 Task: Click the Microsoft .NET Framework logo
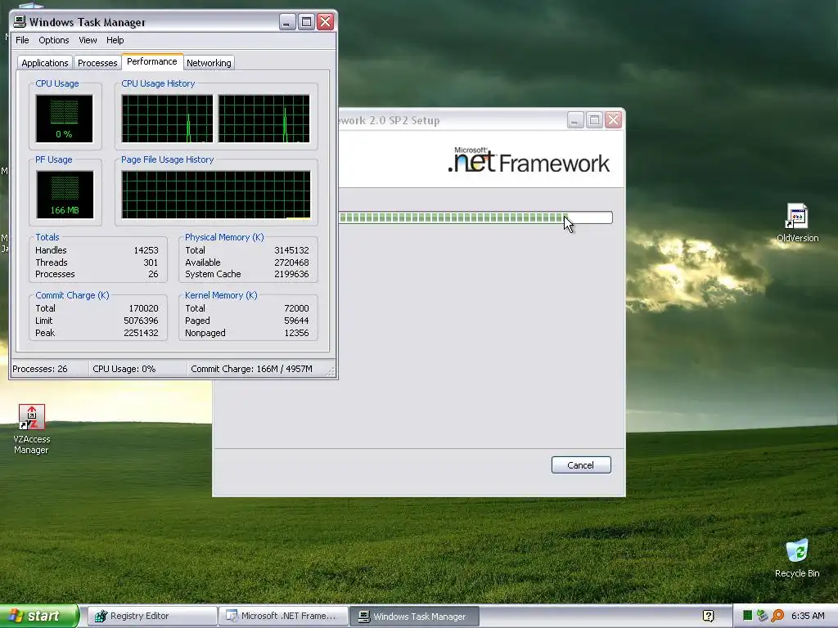point(529,159)
